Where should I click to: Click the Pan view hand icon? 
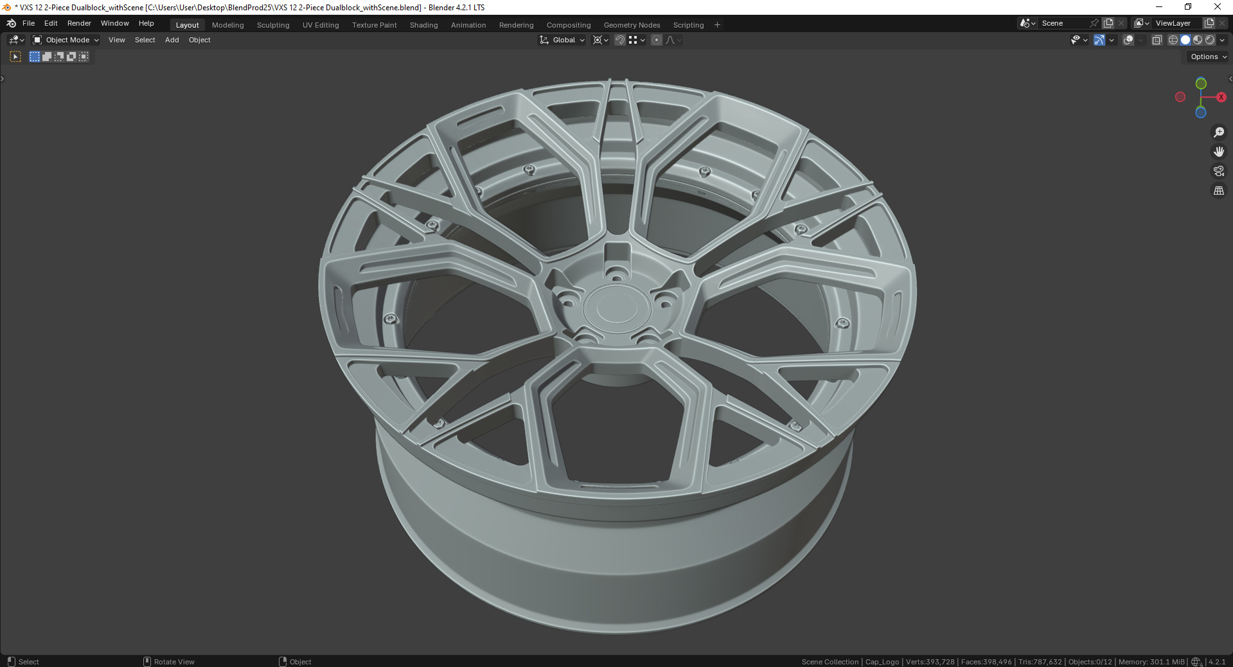[1218, 152]
